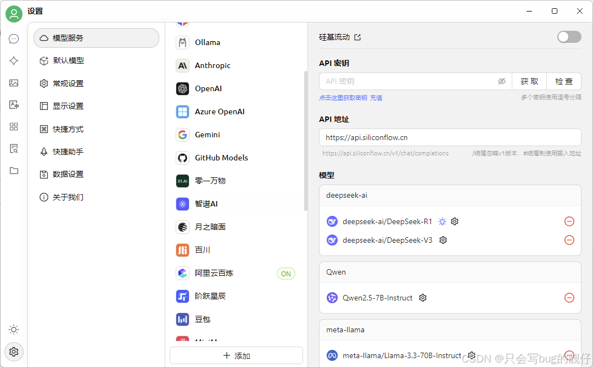Image resolution: width=593 pixels, height=368 pixels.
Task: Remove the DeepSeek-V3 model
Action: tap(569, 240)
